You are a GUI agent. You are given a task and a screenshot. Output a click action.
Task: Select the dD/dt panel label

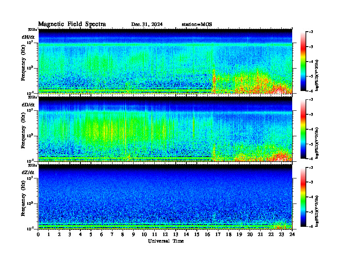tap(28, 105)
